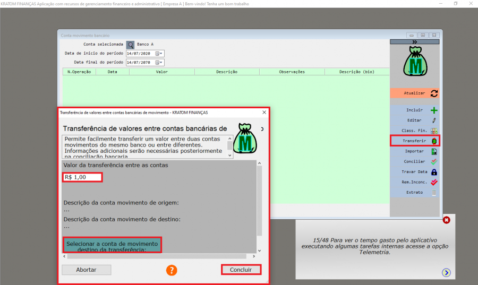The height and width of the screenshot is (285, 478).
Task: Click the Editar pencil icon
Action: point(434,120)
